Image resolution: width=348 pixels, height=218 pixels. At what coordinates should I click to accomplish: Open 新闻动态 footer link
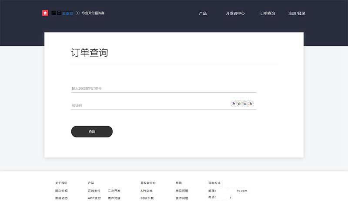(x=61, y=198)
